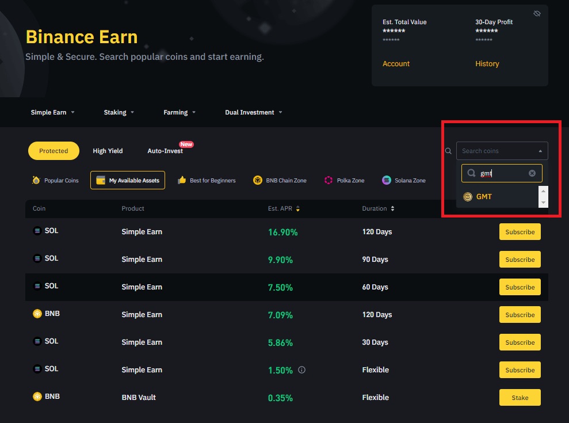This screenshot has width=569, height=423.
Task: Subscribe to SOL 120 Days at 16.90%
Action: pyautogui.click(x=520, y=232)
